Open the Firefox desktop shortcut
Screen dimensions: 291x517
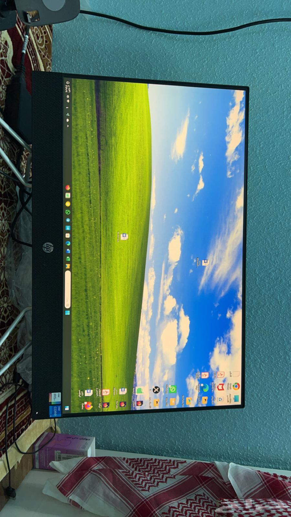(x=89, y=406)
